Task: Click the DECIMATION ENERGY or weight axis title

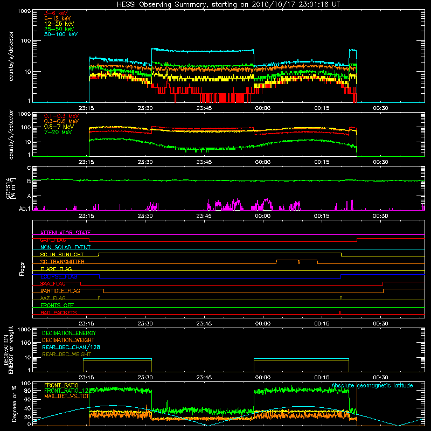Action: point(8,350)
